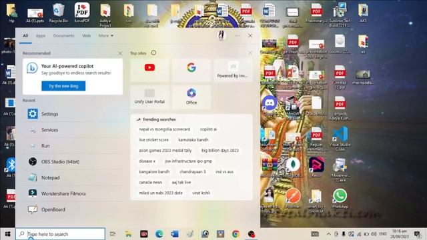Screen dimensions: 427x240
Task: Search trending 'virat kohli'
Action: tap(201, 193)
